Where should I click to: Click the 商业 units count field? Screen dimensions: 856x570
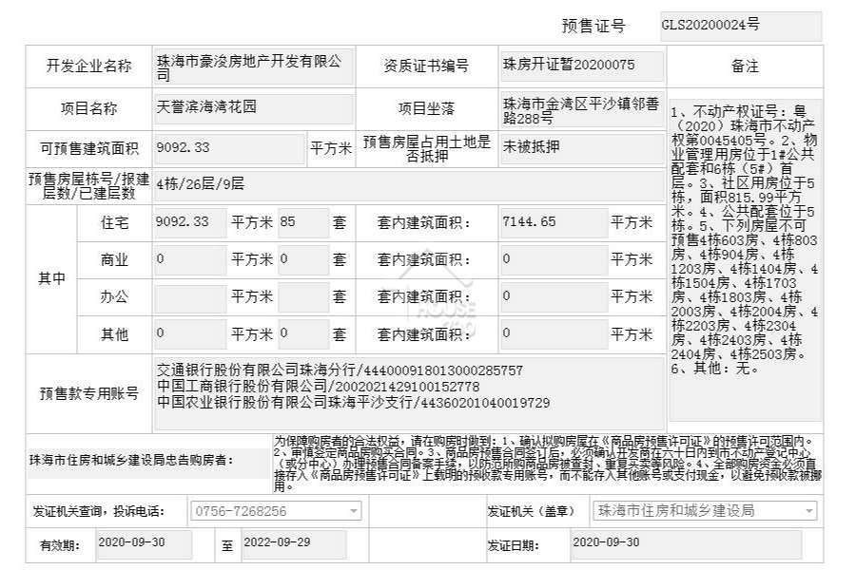click(x=303, y=260)
